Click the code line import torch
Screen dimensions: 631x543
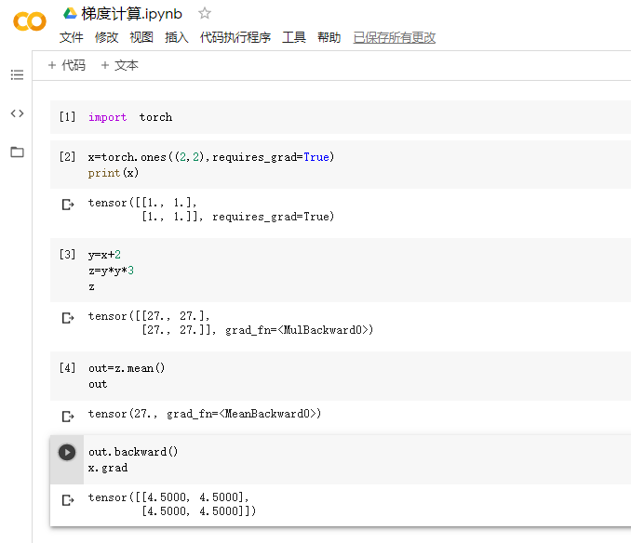pyautogui.click(x=130, y=117)
